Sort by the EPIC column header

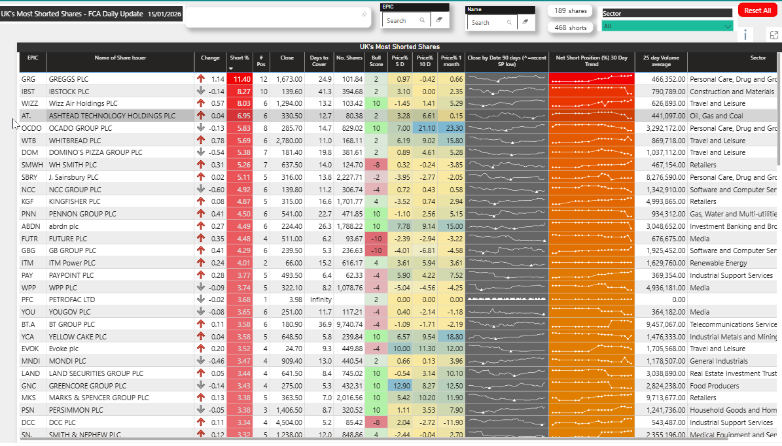[x=33, y=61]
